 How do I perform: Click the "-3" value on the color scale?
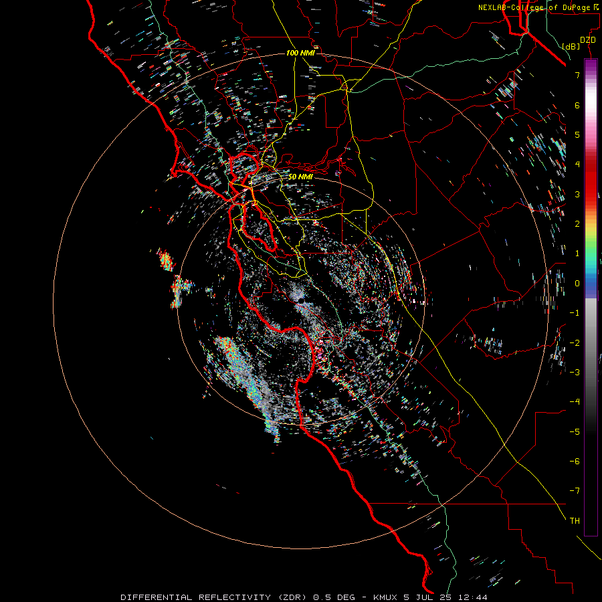pos(575,372)
